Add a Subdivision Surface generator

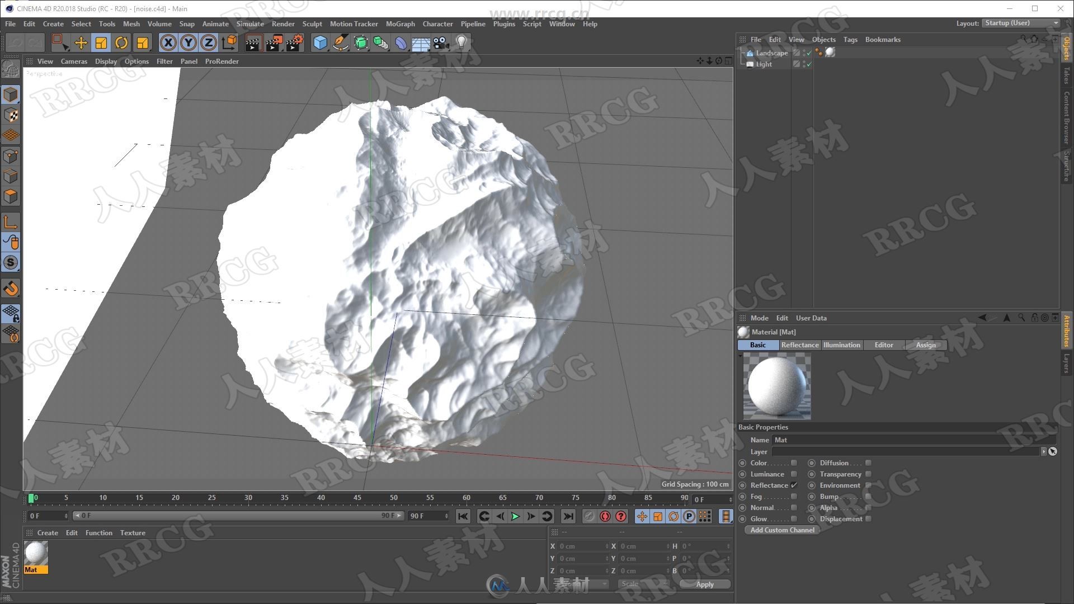click(x=361, y=43)
